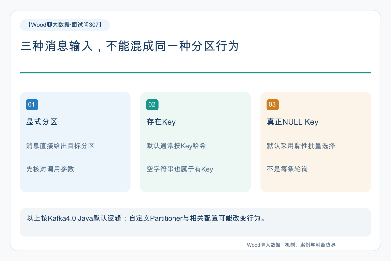
Task: Click the green 02 number badge
Action: coord(152,105)
